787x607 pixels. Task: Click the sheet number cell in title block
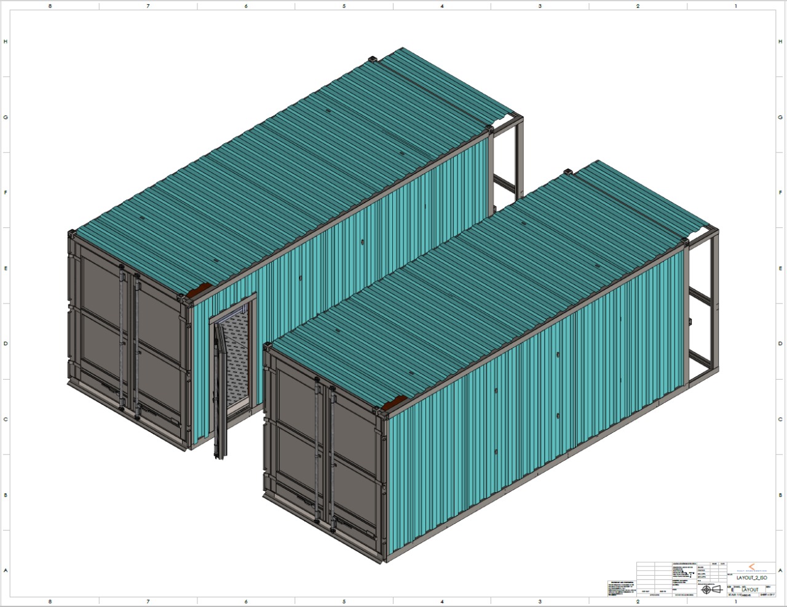tap(767, 595)
